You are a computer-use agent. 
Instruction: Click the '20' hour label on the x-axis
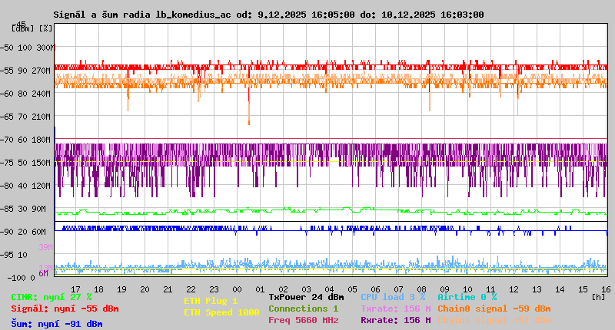pyautogui.click(x=145, y=289)
